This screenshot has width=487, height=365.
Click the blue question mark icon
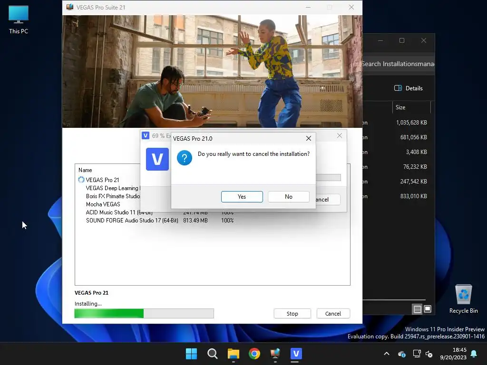[x=185, y=158]
